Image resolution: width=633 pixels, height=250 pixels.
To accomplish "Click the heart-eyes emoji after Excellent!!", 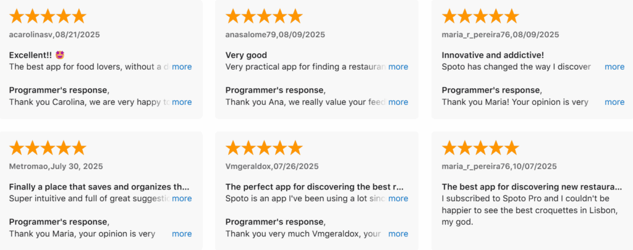I will pos(60,55).
